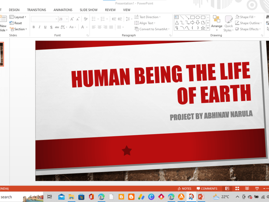Reset the slide layout
The height and width of the screenshot is (202, 269).
(16, 23)
